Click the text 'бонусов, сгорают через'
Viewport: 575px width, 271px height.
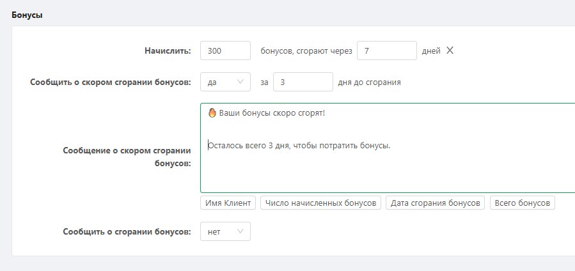pyautogui.click(x=306, y=51)
